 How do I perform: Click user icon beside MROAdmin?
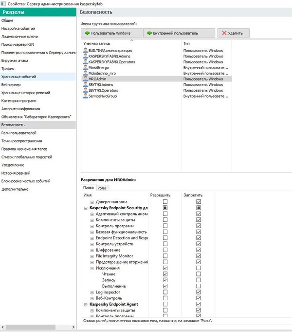[86, 79]
